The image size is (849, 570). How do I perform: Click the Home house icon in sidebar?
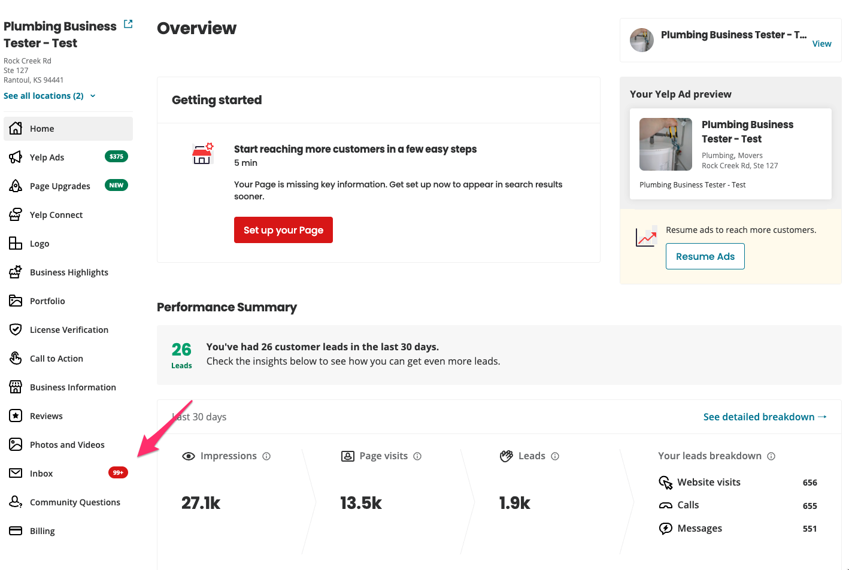click(16, 129)
